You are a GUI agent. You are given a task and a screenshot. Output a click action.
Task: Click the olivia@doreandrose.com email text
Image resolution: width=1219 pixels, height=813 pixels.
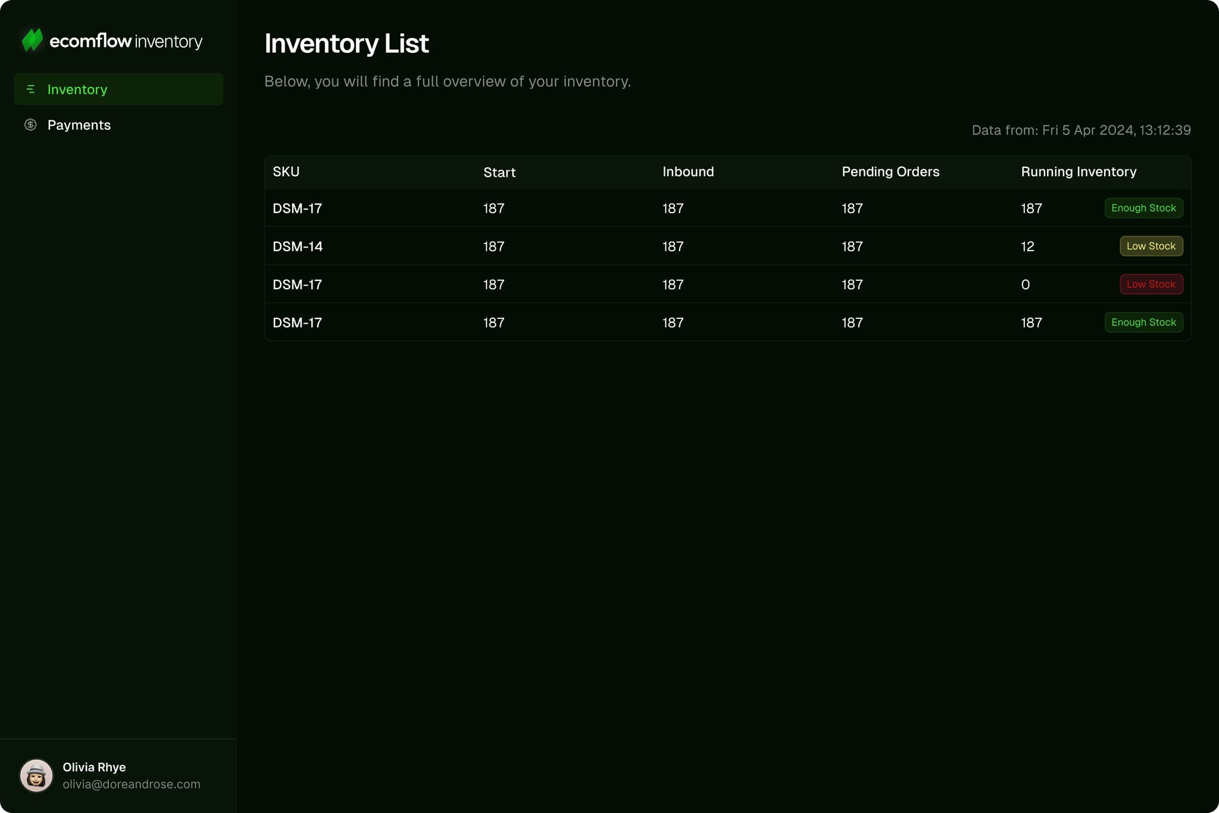point(131,784)
